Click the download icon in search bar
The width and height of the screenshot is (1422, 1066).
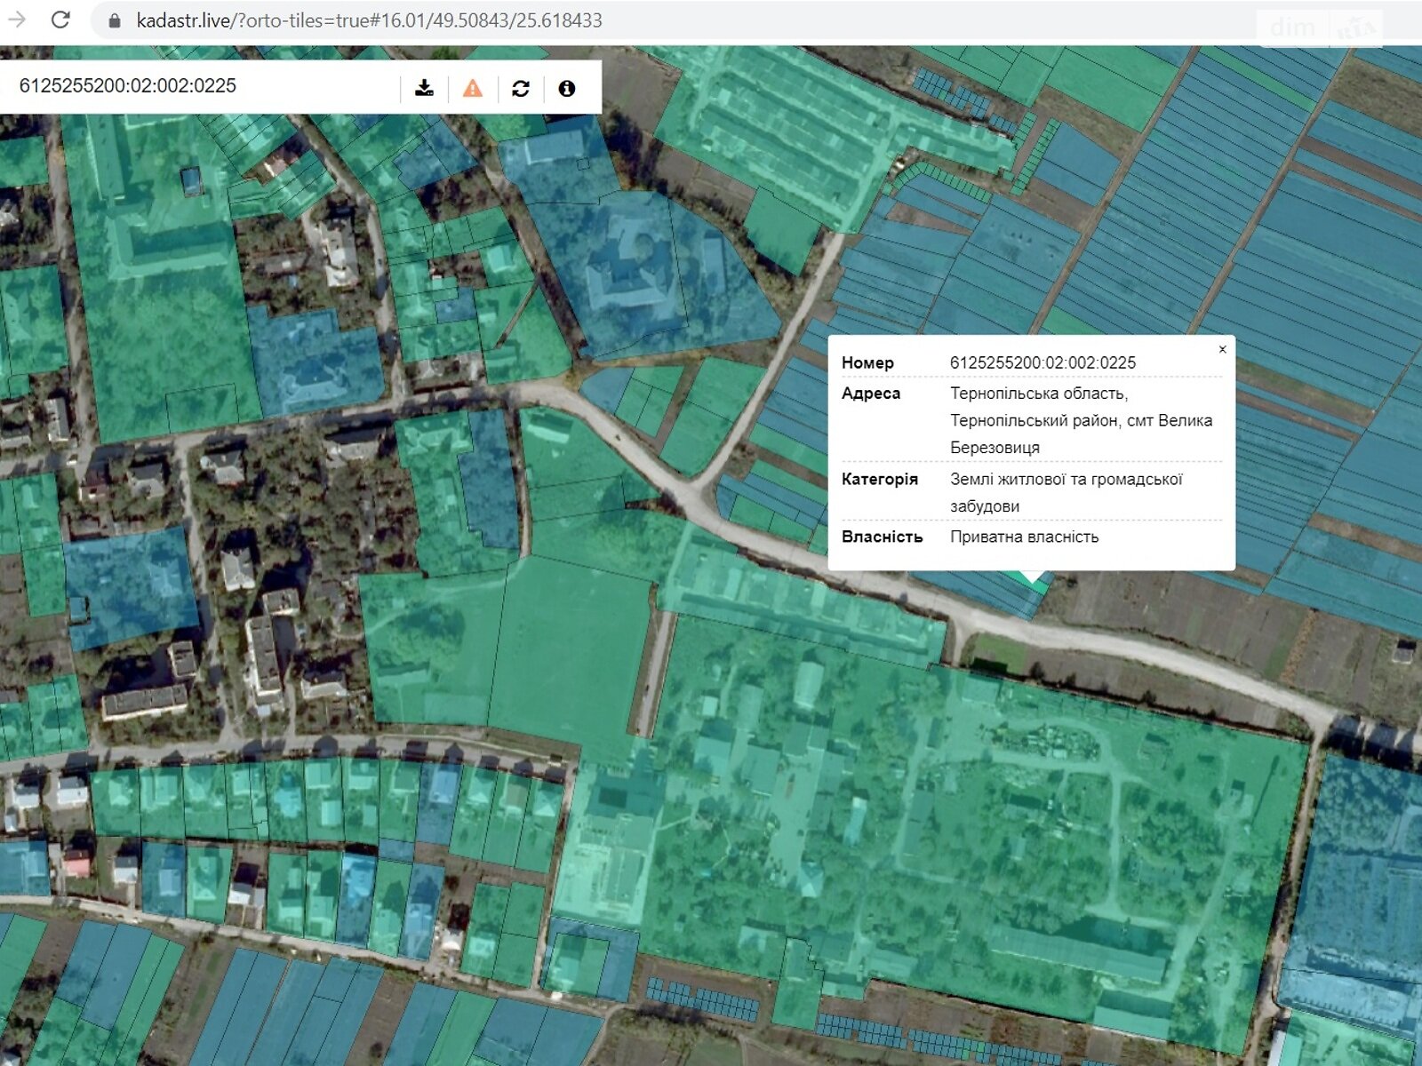[x=424, y=88]
